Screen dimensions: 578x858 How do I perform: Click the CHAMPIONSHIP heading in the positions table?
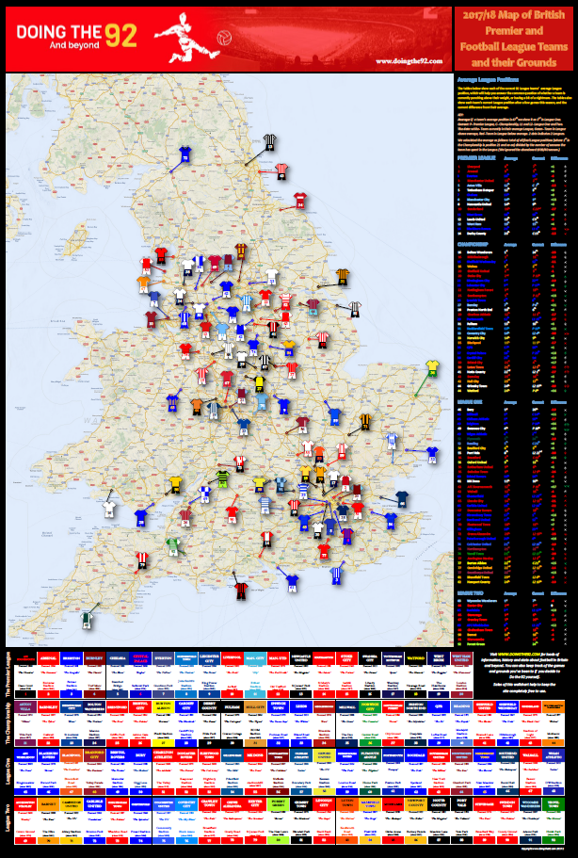click(x=472, y=245)
